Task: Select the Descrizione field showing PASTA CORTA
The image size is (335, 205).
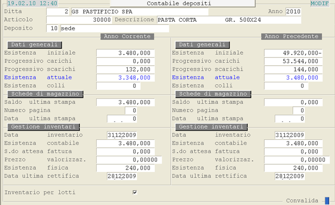Action: point(229,20)
